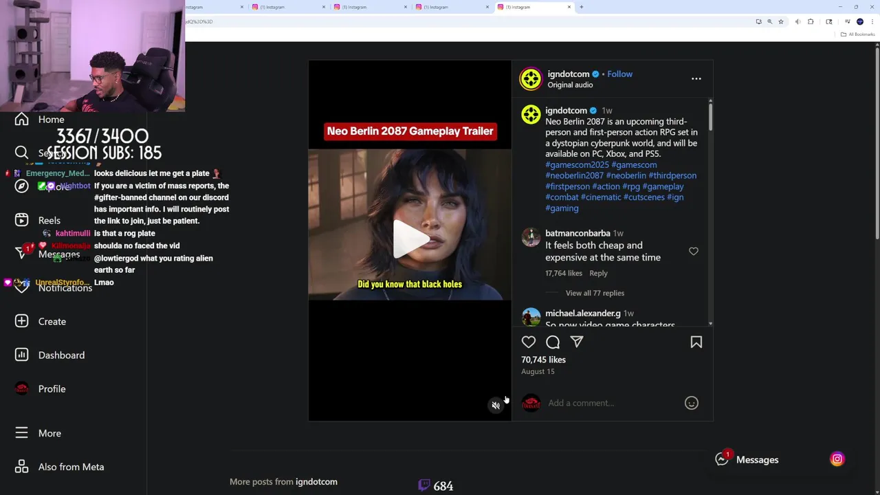Click Reply under batmanconbarba's comment
This screenshot has height=495, width=880.
coord(598,273)
